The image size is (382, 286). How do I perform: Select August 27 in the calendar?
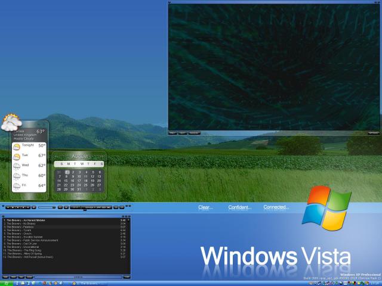pyautogui.click(x=99, y=185)
